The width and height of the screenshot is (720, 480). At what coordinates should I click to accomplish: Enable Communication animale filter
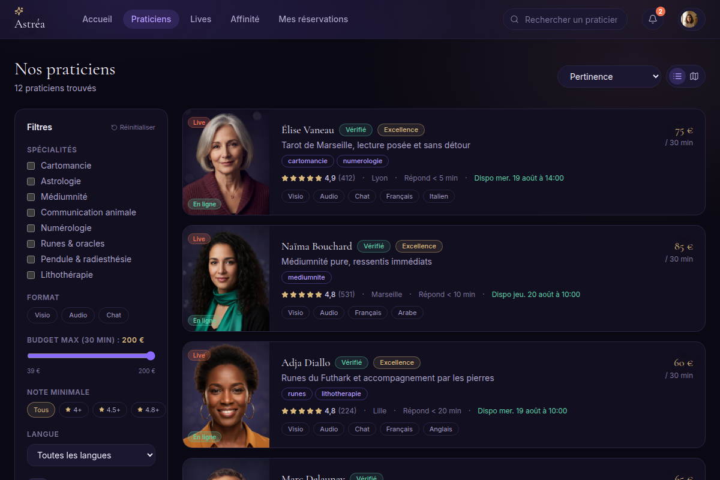tap(31, 212)
